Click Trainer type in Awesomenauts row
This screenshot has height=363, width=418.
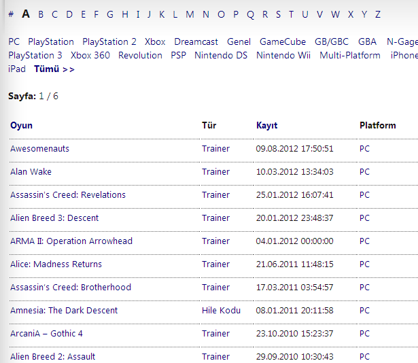pos(215,149)
